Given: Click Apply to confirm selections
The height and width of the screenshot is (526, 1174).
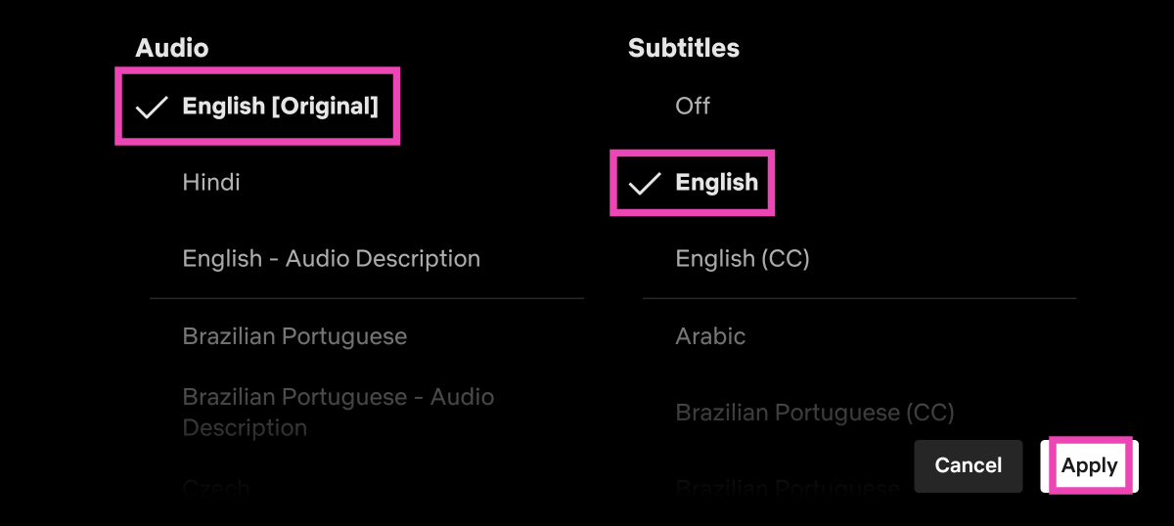Looking at the screenshot, I should pos(1089,465).
